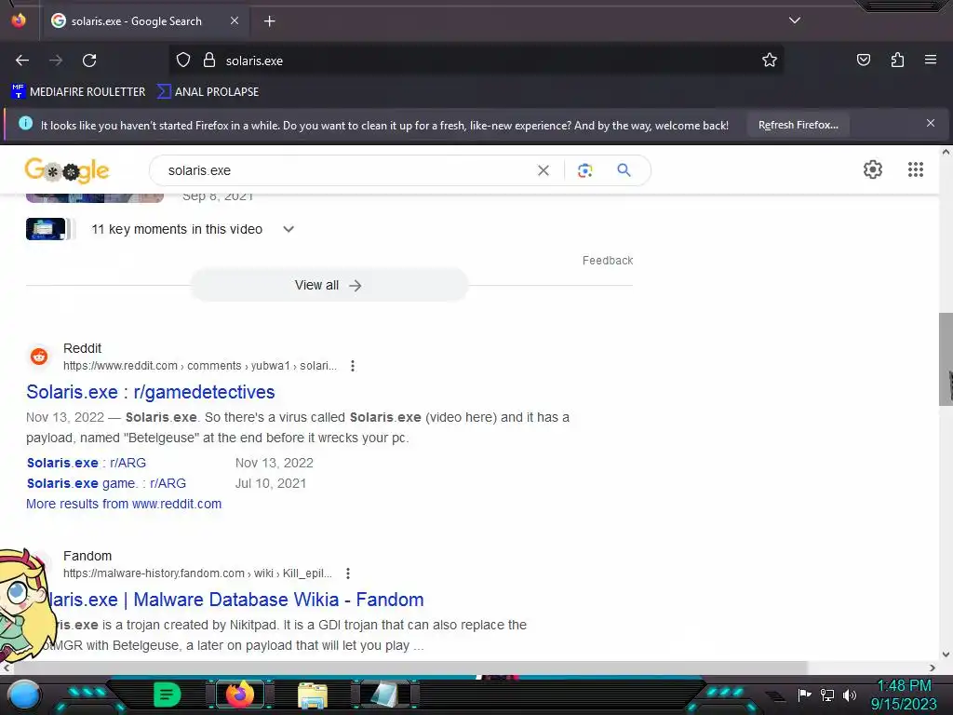953x715 pixels.
Task: Close the solaris.exe Google Search tab
Action: pos(235,20)
